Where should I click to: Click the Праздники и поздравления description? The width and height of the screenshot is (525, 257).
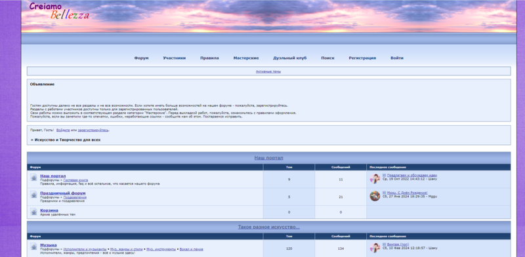tap(62, 201)
